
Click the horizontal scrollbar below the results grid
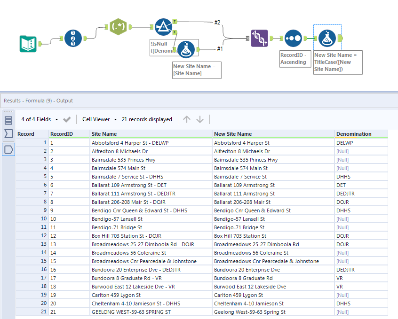pos(188,317)
